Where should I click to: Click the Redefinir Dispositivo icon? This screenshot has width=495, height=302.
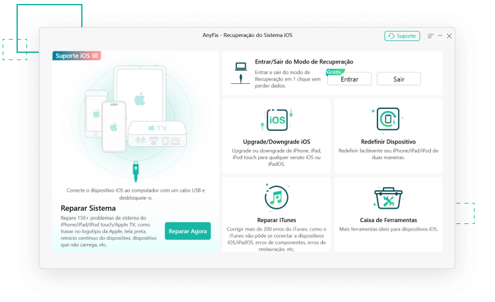tap(388, 120)
